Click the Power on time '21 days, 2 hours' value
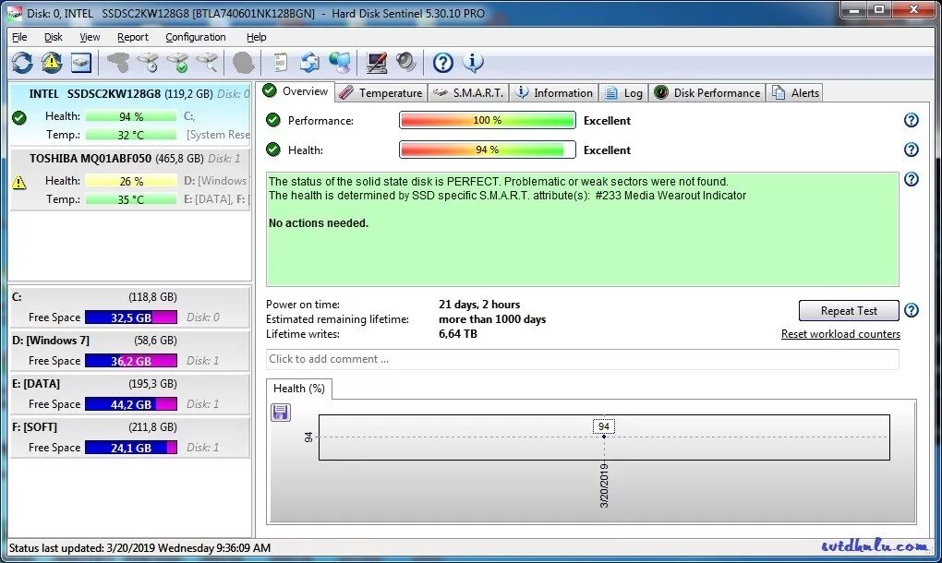942x563 pixels. (479, 305)
